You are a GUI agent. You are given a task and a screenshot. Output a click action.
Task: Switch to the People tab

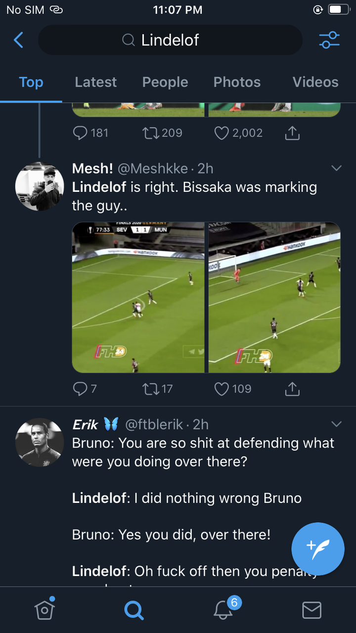pyautogui.click(x=165, y=82)
